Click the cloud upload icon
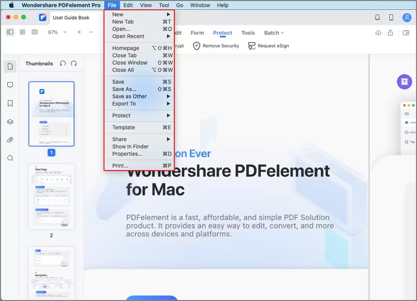Image resolution: width=417 pixels, height=301 pixels. [378, 33]
